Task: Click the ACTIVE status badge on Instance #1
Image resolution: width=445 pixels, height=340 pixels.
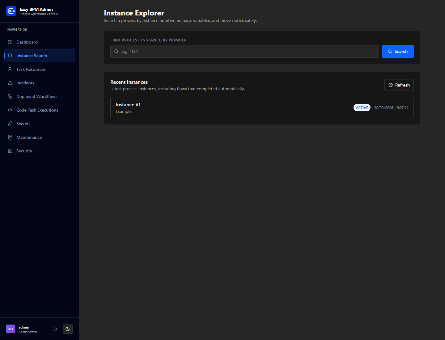Action: (x=362, y=108)
